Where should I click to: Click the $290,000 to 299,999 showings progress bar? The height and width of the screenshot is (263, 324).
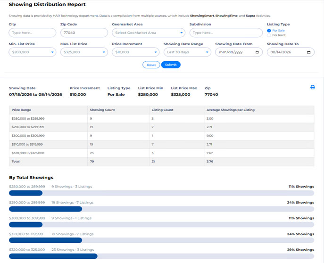(161, 209)
